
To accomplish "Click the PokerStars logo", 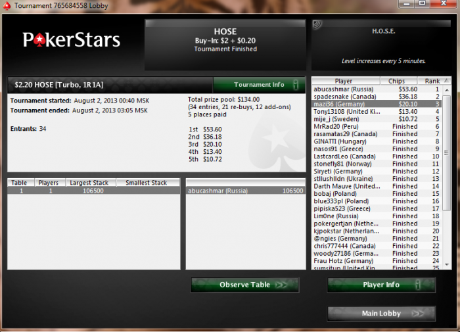I will click(72, 40).
